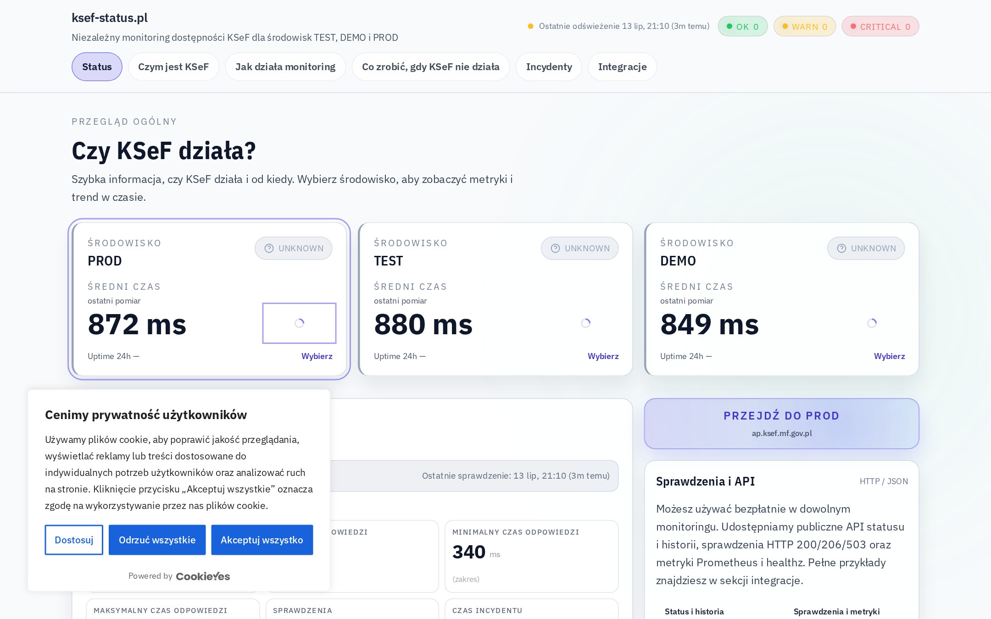Click the 849 ms DEMO value
Screen dimensions: 991x619
point(710,325)
